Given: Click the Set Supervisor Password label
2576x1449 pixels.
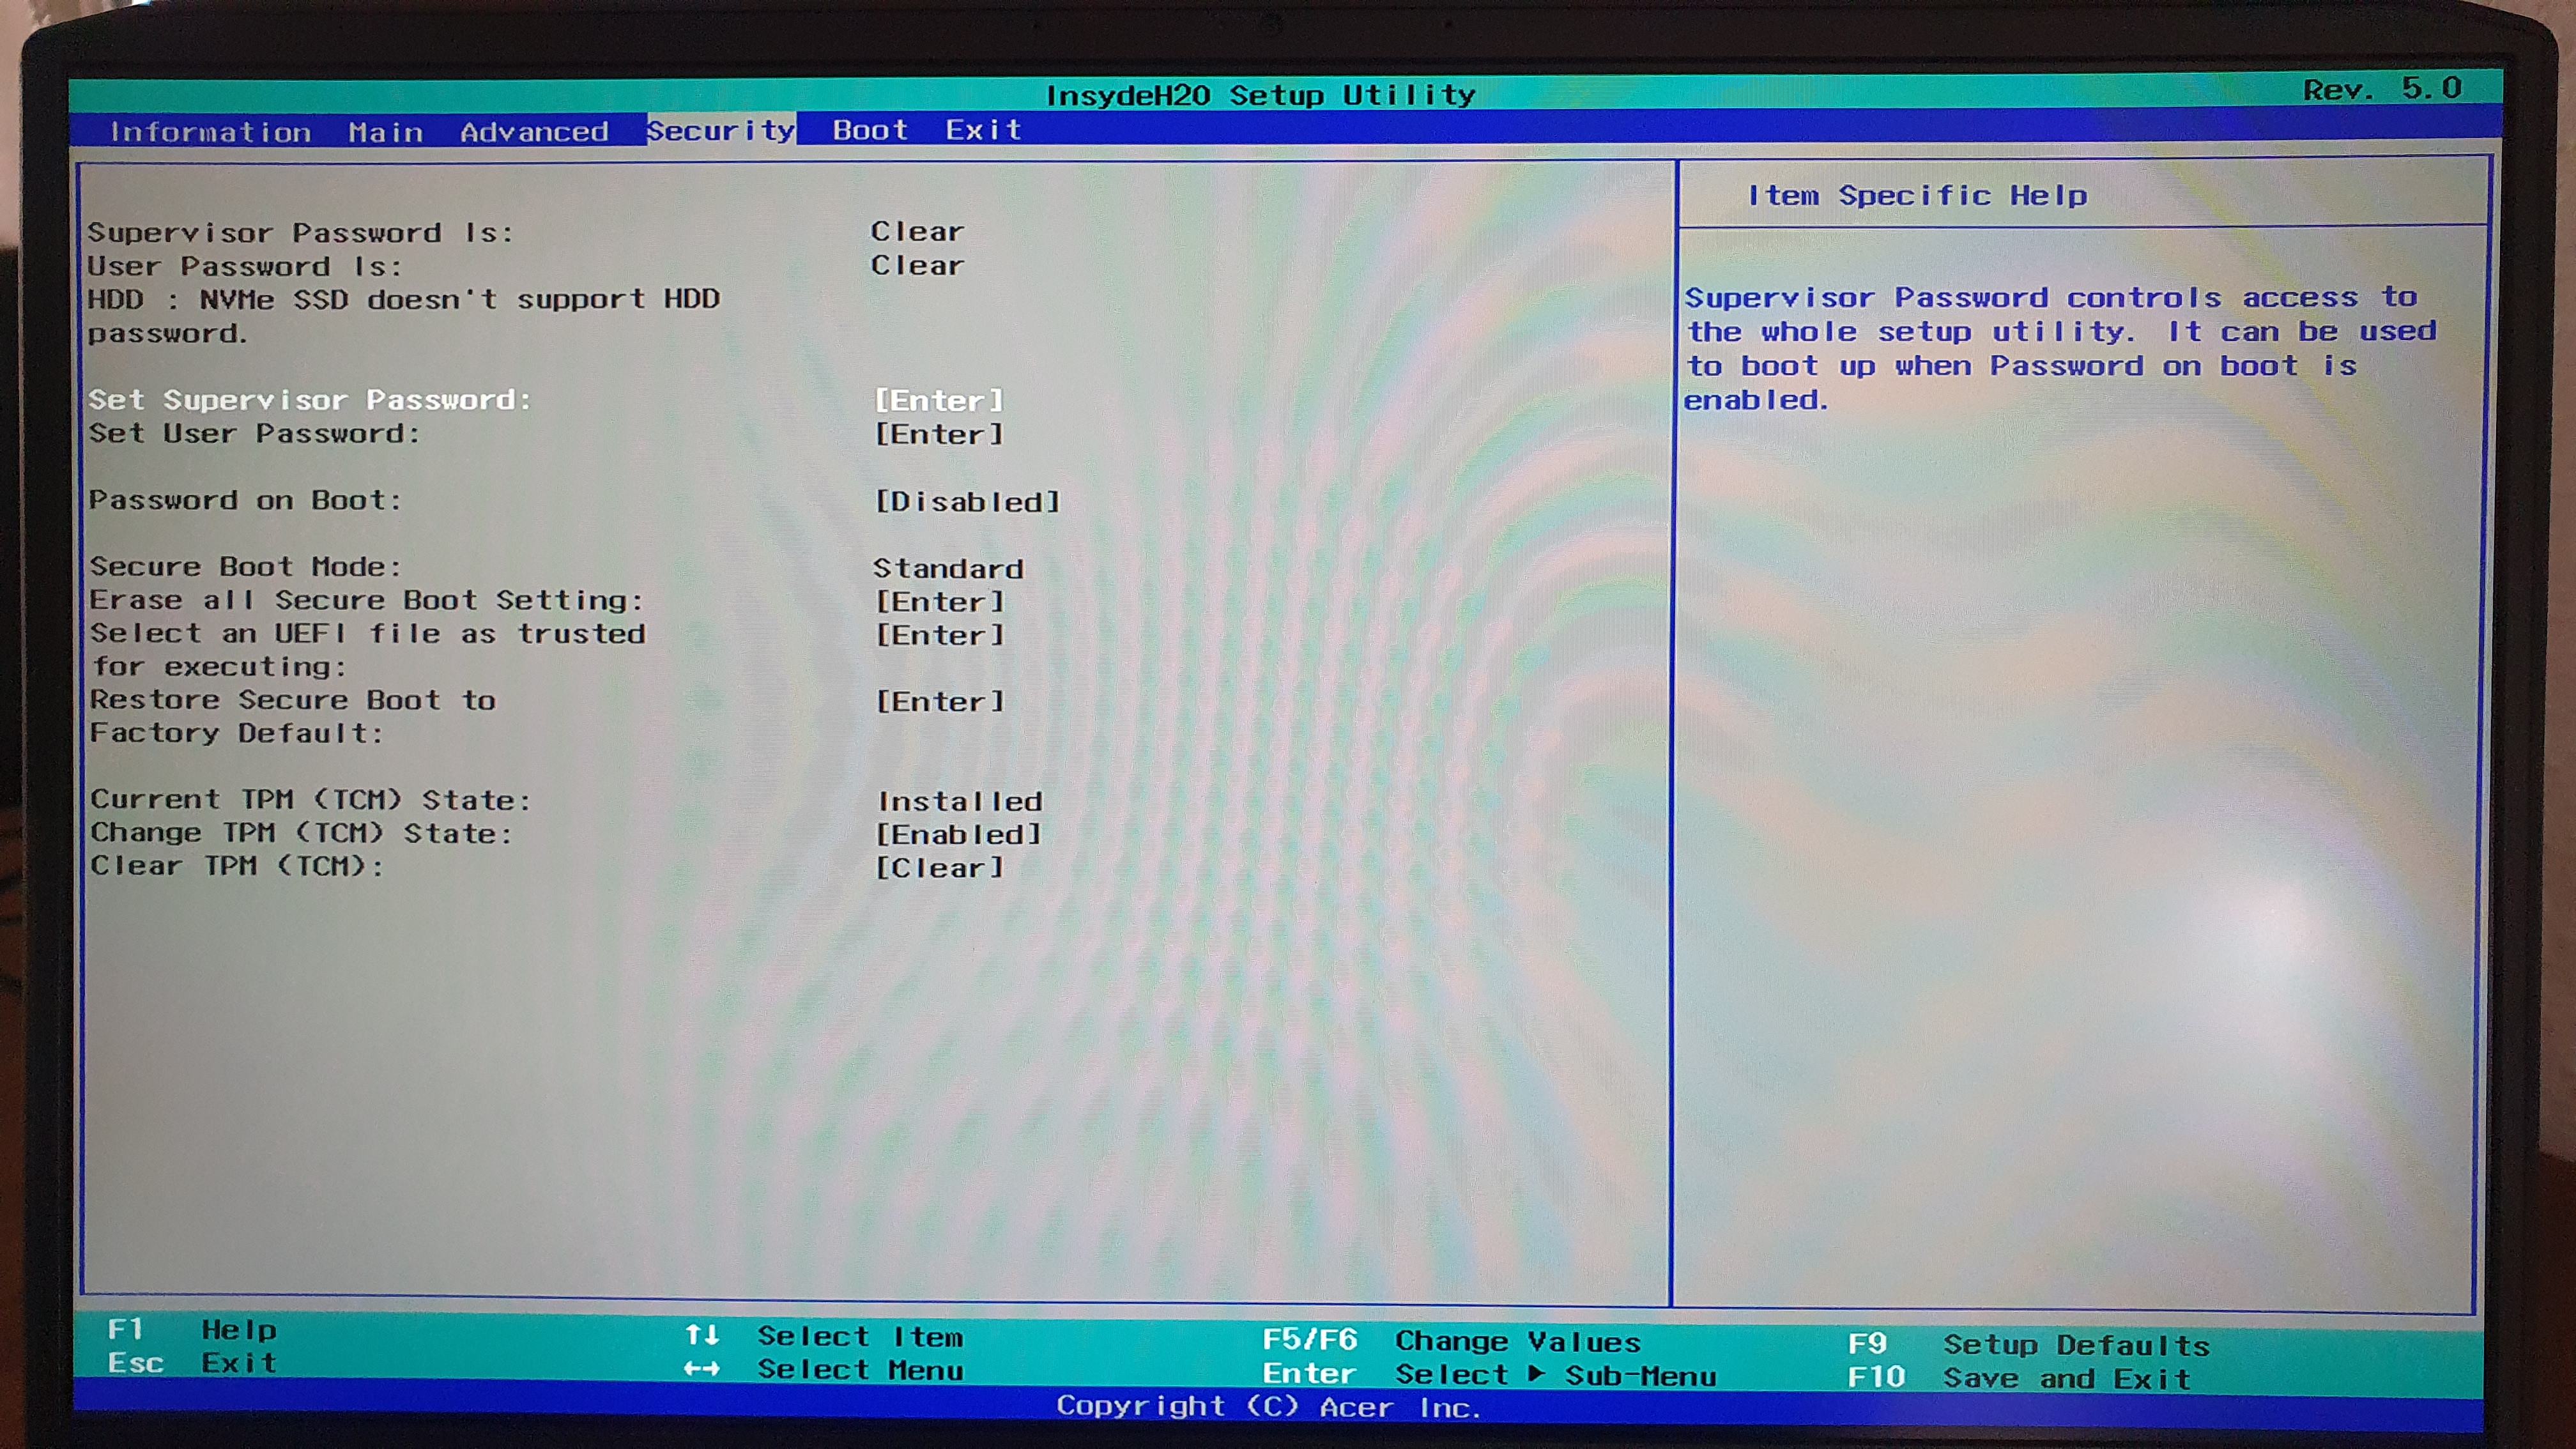Looking at the screenshot, I should [x=309, y=400].
